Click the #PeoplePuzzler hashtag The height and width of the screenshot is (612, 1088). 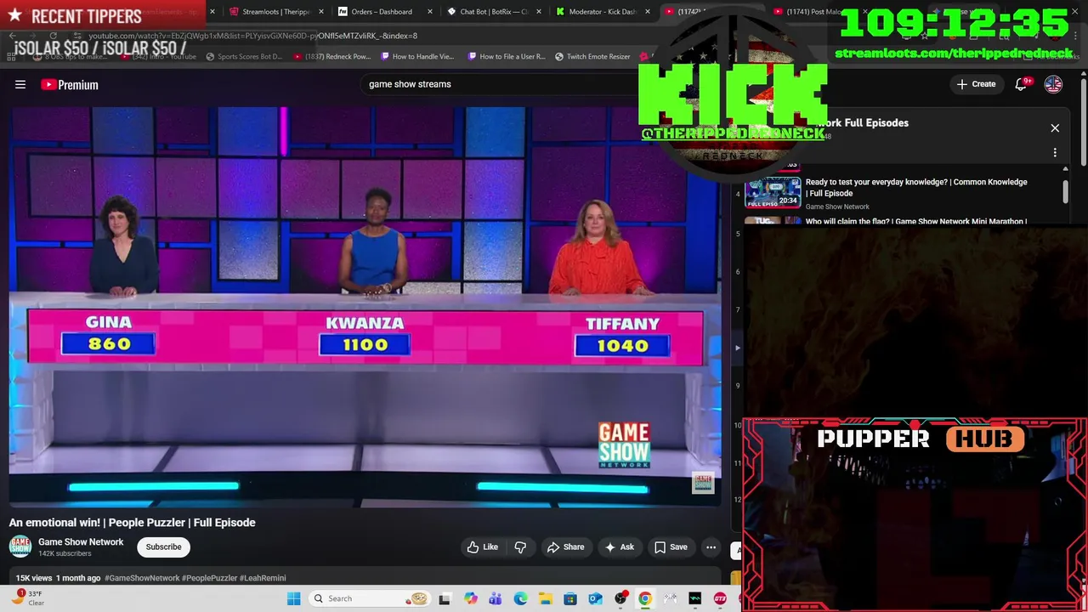(x=209, y=578)
